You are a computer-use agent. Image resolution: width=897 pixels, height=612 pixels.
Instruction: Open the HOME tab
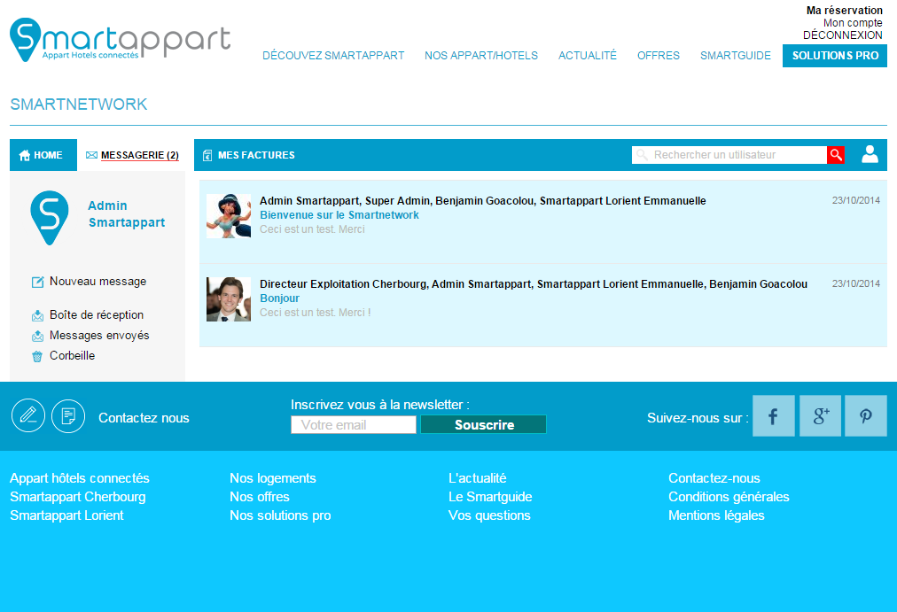pyautogui.click(x=43, y=155)
